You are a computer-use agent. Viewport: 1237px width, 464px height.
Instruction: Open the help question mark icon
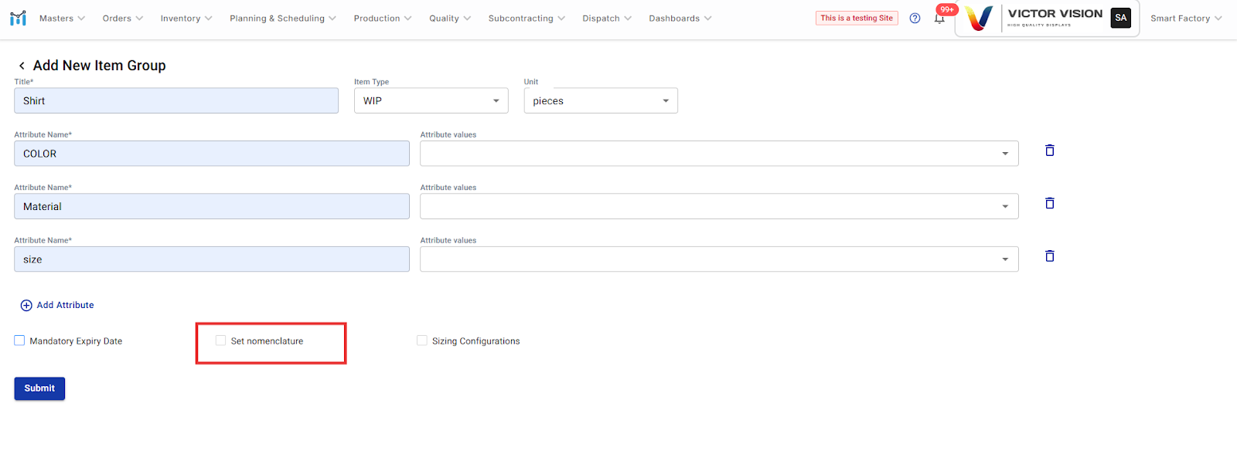(x=915, y=19)
